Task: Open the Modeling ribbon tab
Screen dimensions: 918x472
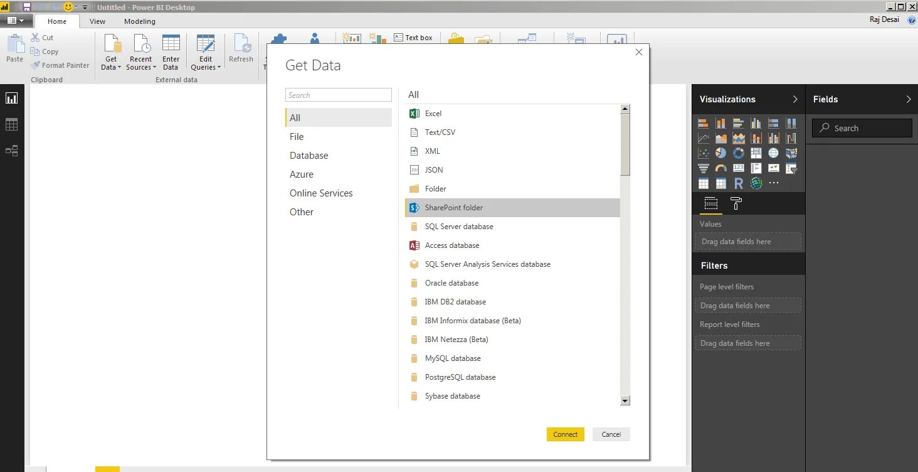Action: (139, 21)
